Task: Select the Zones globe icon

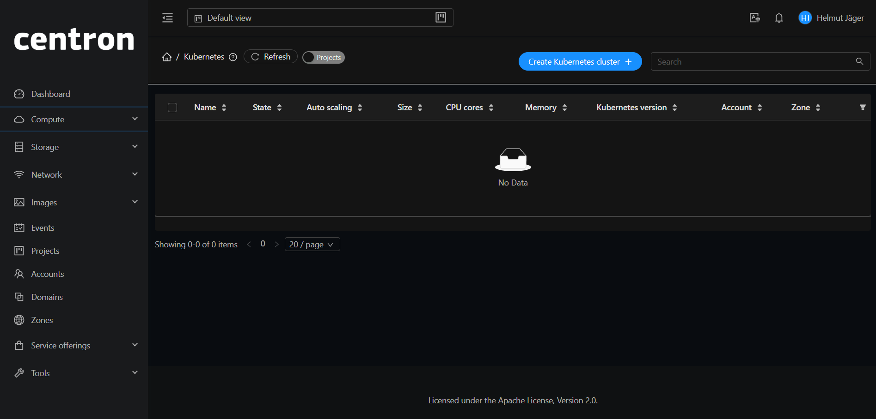Action: point(19,320)
